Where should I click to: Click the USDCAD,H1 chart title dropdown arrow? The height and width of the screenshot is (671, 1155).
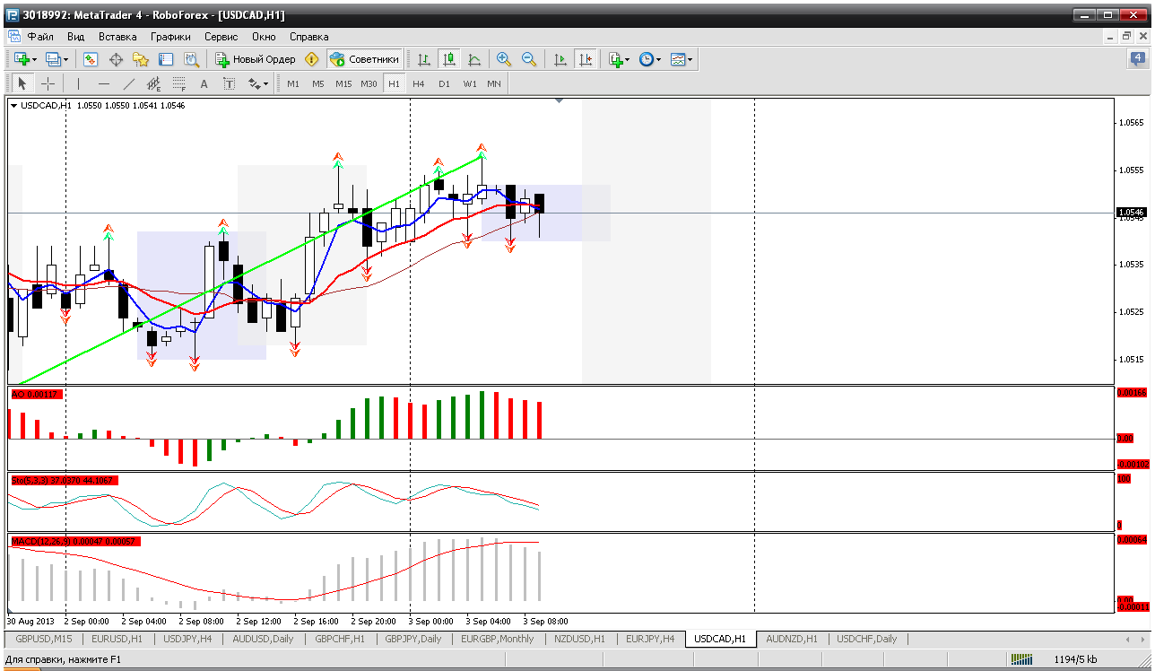(x=13, y=106)
